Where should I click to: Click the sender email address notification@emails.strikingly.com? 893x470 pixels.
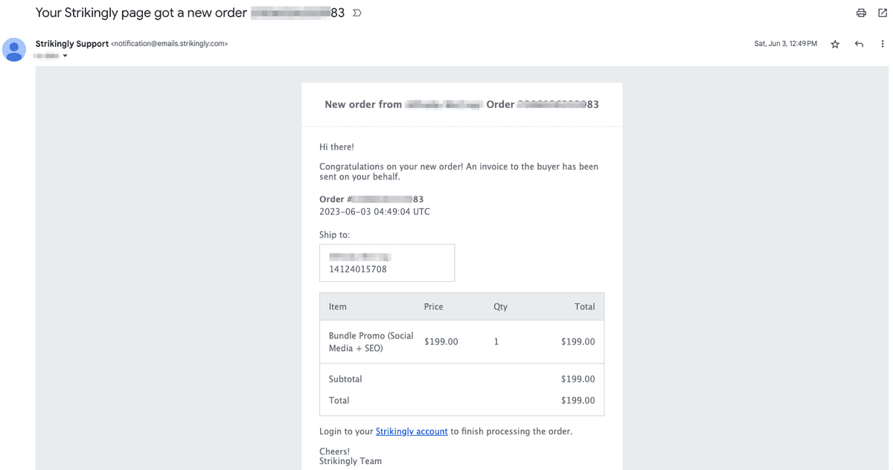pyautogui.click(x=169, y=44)
